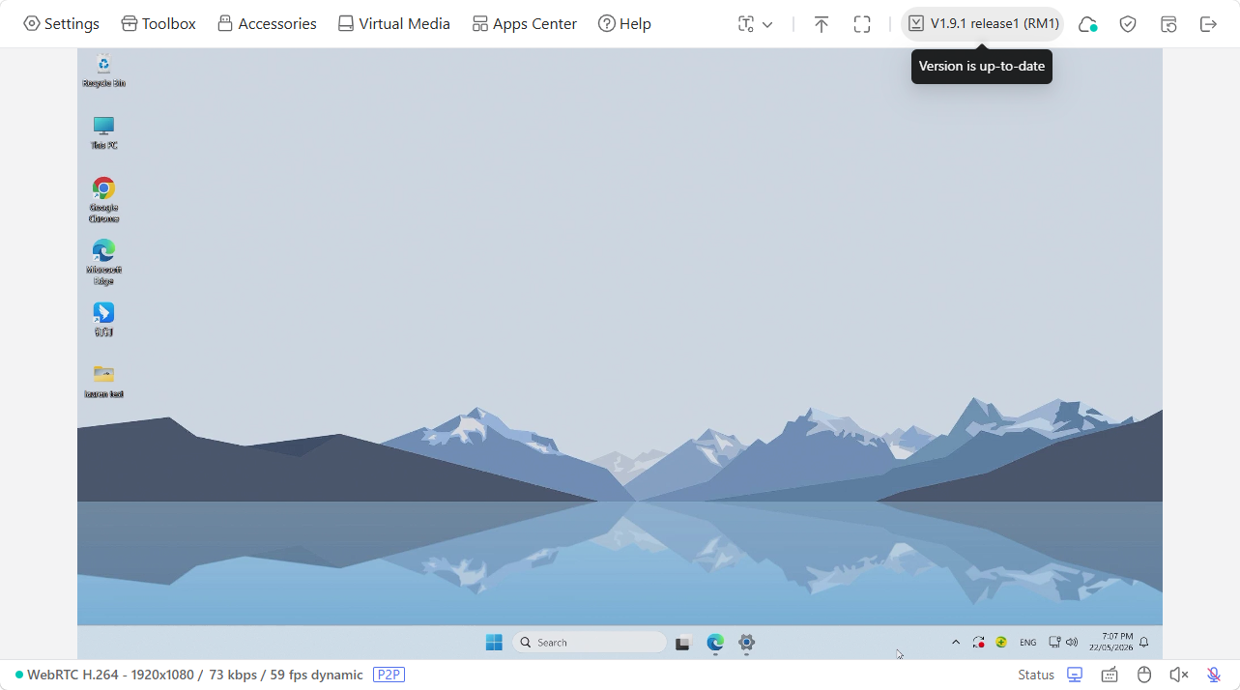Click the ENG language indicator

tap(1028, 643)
